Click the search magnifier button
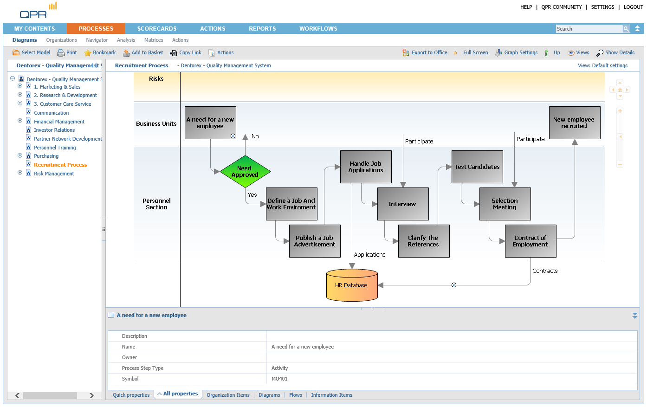The height and width of the screenshot is (407, 647). pos(626,29)
